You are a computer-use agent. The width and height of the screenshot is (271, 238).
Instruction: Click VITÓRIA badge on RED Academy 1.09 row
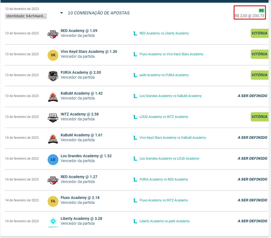point(259,33)
